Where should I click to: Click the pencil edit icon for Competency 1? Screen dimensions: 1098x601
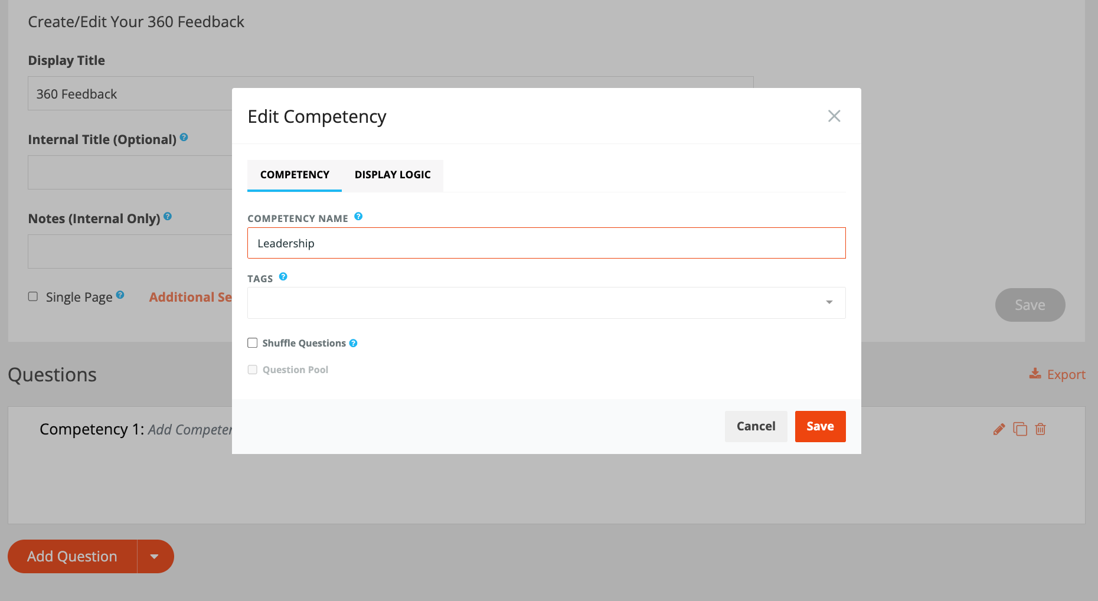999,429
